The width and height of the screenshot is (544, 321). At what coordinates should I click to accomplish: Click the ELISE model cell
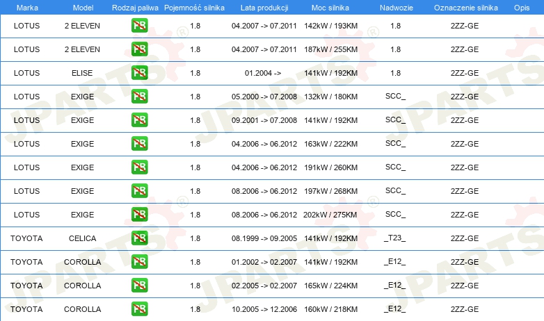click(x=82, y=73)
